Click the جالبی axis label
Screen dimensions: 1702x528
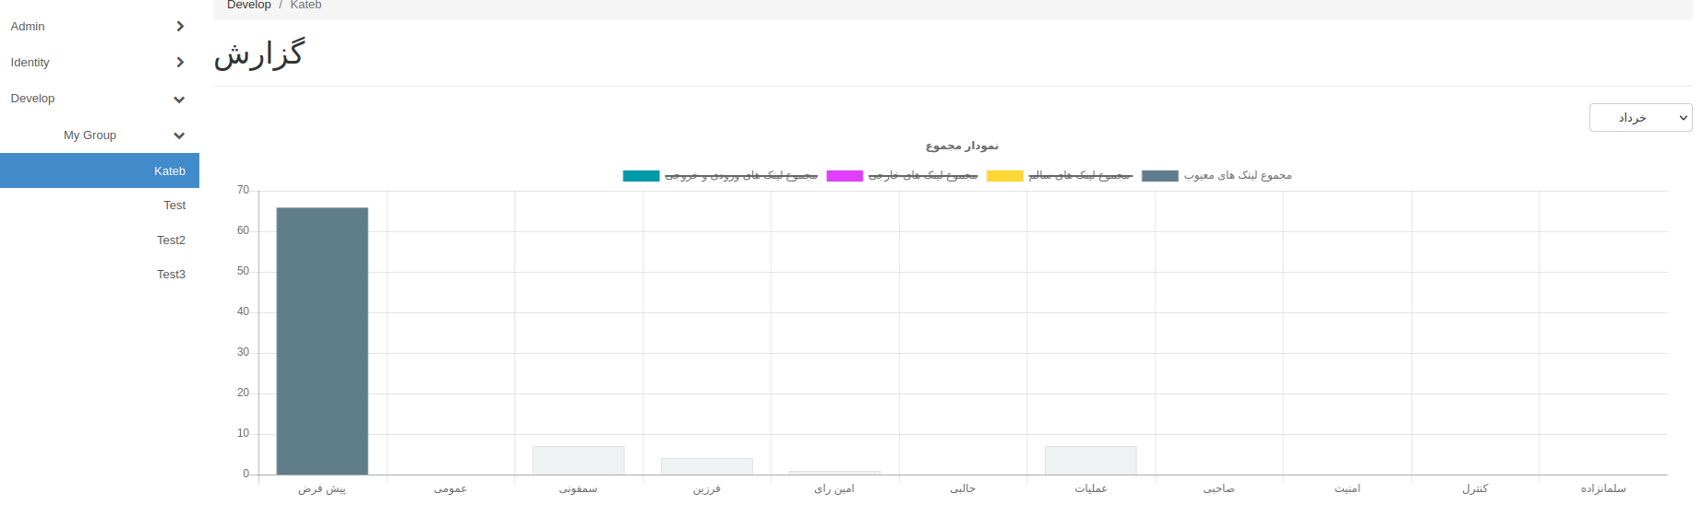tap(963, 489)
